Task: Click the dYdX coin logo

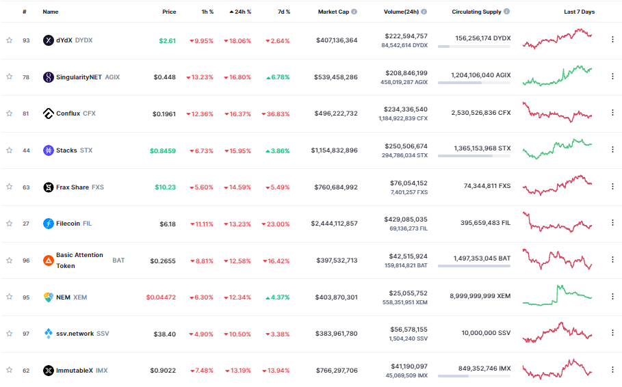Action: 49,40
